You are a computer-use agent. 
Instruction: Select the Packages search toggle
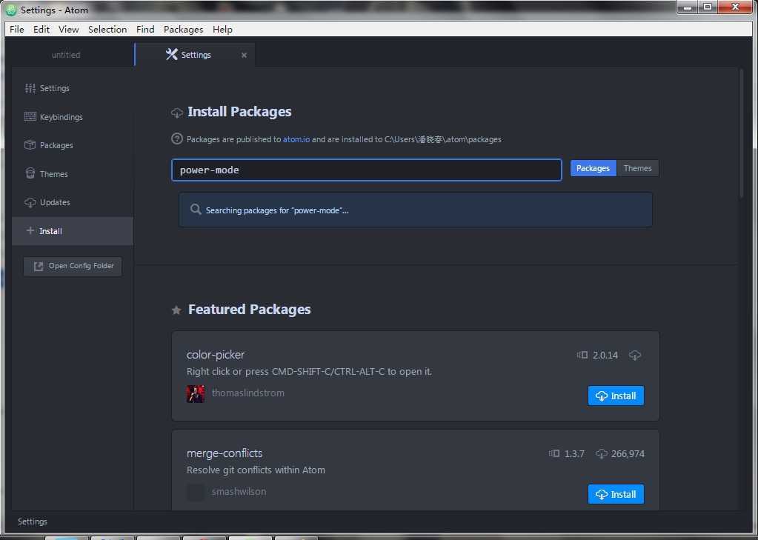tap(594, 168)
